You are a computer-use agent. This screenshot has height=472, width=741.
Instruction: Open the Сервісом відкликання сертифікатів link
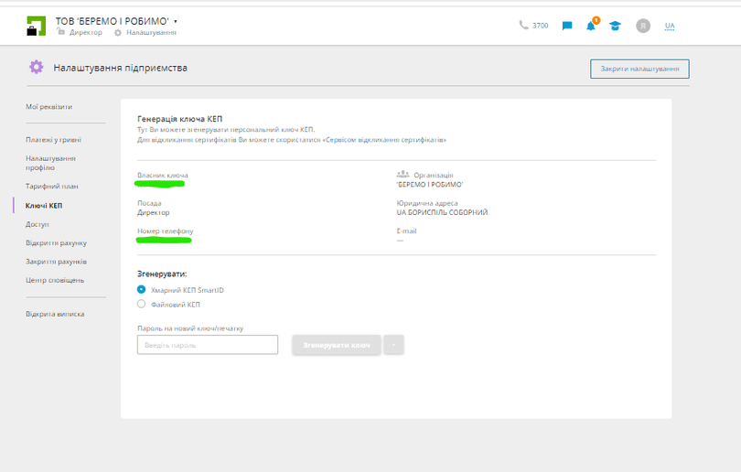click(x=385, y=141)
